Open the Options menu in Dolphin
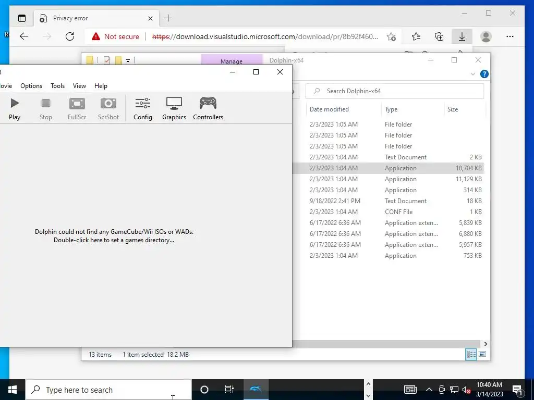This screenshot has height=400, width=534. pyautogui.click(x=31, y=86)
